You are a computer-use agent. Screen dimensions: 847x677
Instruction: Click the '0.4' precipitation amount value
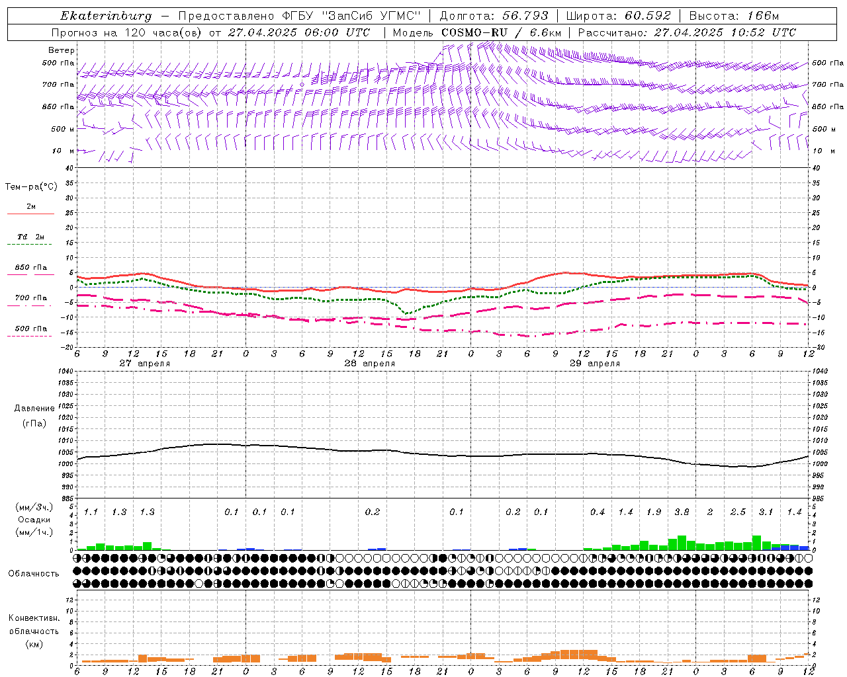tap(598, 512)
